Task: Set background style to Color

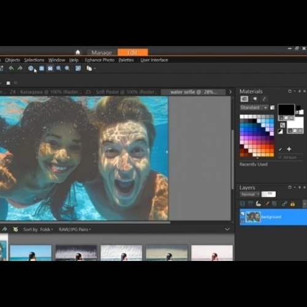Action: pyautogui.click(x=290, y=131)
